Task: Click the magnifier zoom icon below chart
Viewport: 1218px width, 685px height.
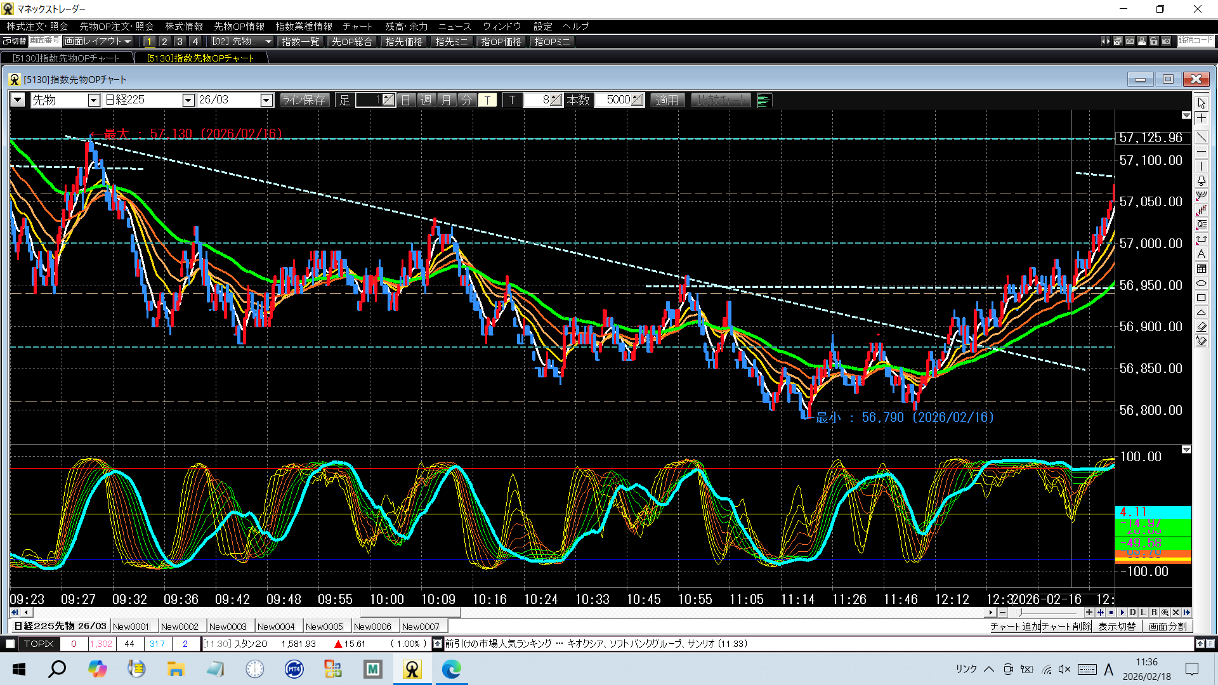Action: pyautogui.click(x=1165, y=613)
